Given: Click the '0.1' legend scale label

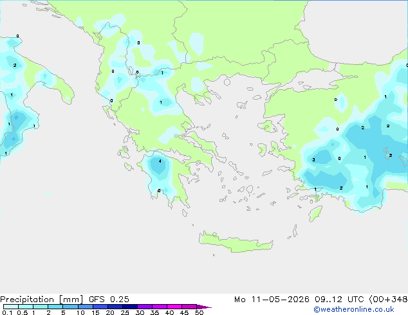Looking at the screenshot, I should coord(7,312).
